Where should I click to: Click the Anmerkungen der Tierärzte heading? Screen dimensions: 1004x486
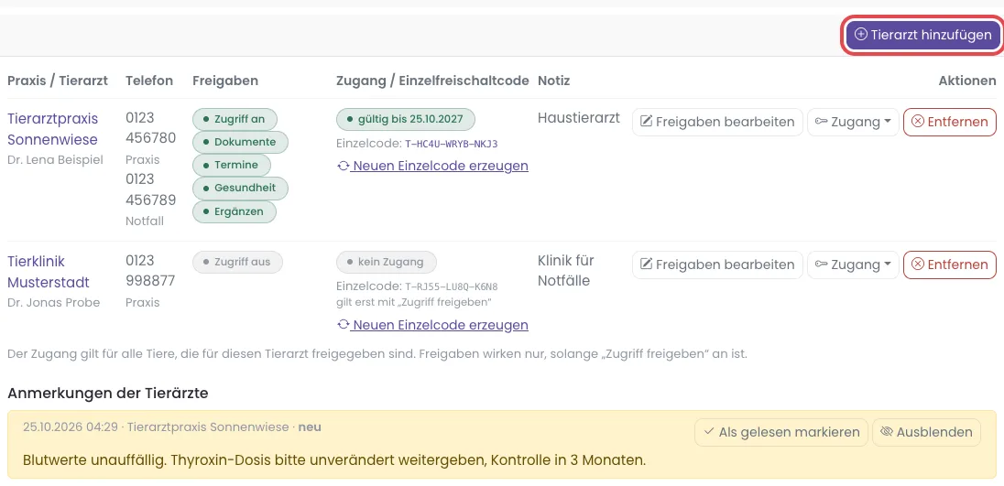pyautogui.click(x=107, y=394)
